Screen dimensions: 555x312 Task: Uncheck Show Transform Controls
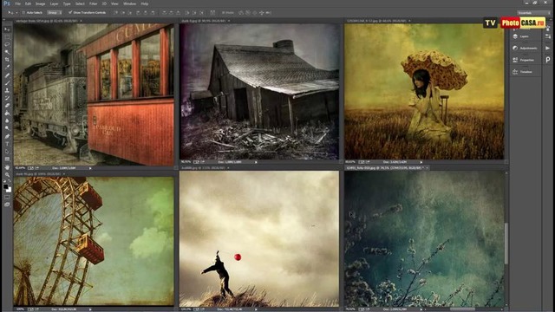coord(70,12)
